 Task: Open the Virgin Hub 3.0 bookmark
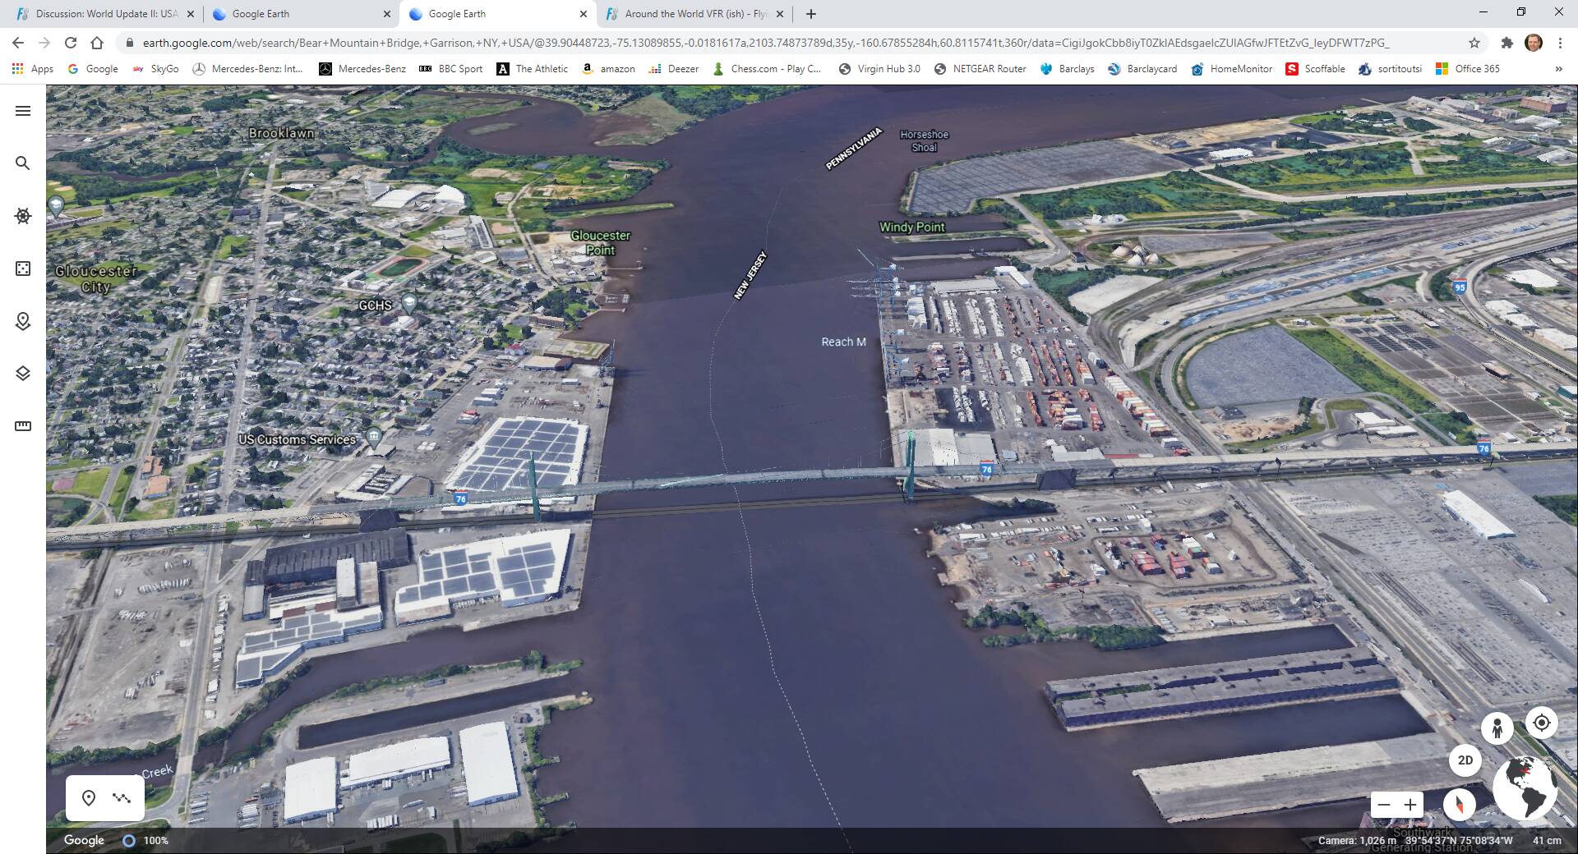coord(879,69)
